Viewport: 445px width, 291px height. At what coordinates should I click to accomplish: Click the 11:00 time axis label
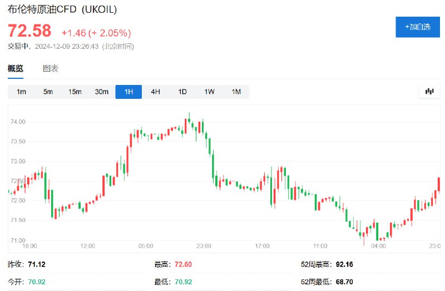[320, 246]
